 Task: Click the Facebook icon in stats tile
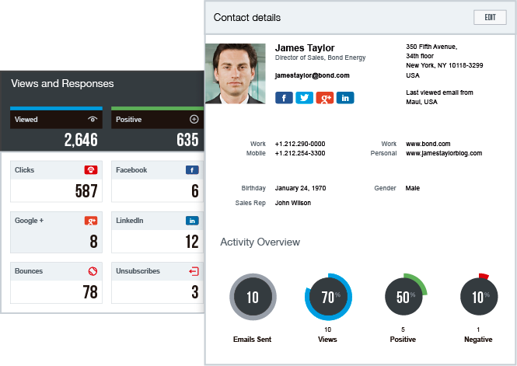click(x=192, y=170)
